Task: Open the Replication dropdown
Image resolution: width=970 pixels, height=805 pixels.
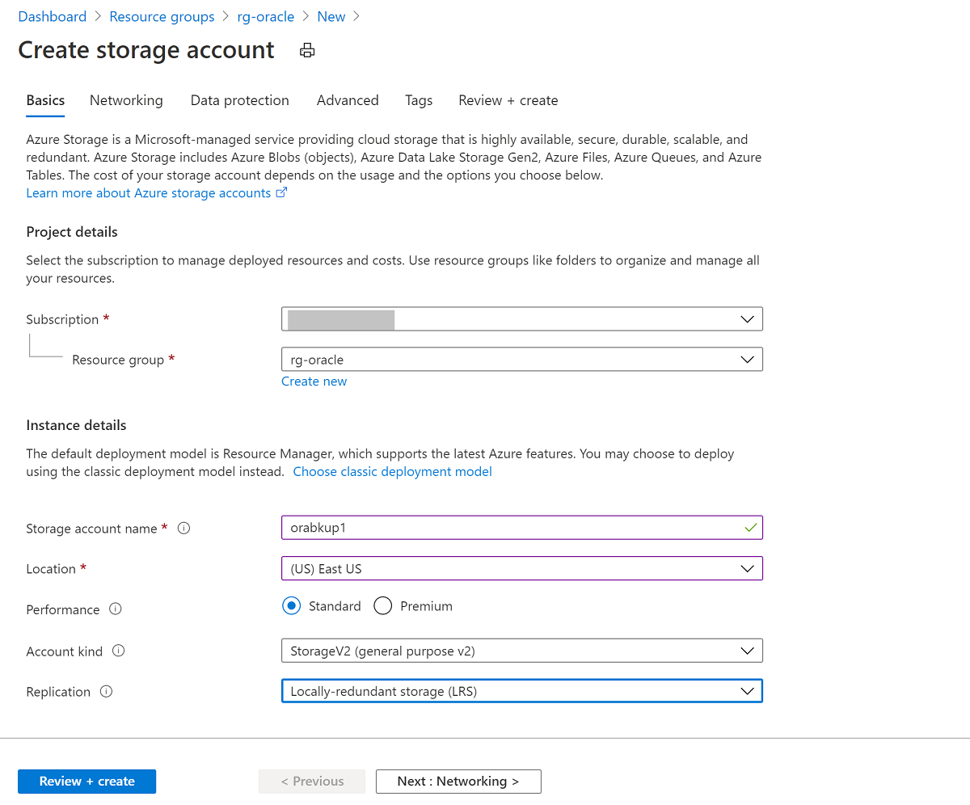Action: click(x=521, y=691)
